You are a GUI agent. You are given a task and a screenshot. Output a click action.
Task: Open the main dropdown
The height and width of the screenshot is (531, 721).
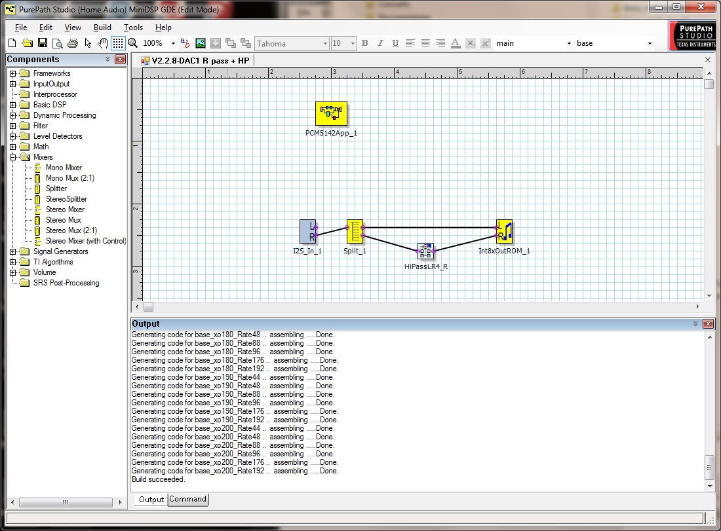pos(569,44)
